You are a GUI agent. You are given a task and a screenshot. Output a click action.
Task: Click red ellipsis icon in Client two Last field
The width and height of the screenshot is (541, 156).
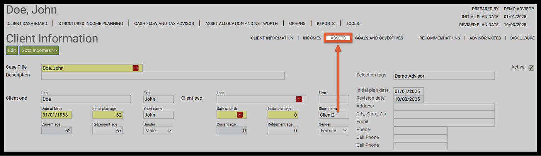299,99
